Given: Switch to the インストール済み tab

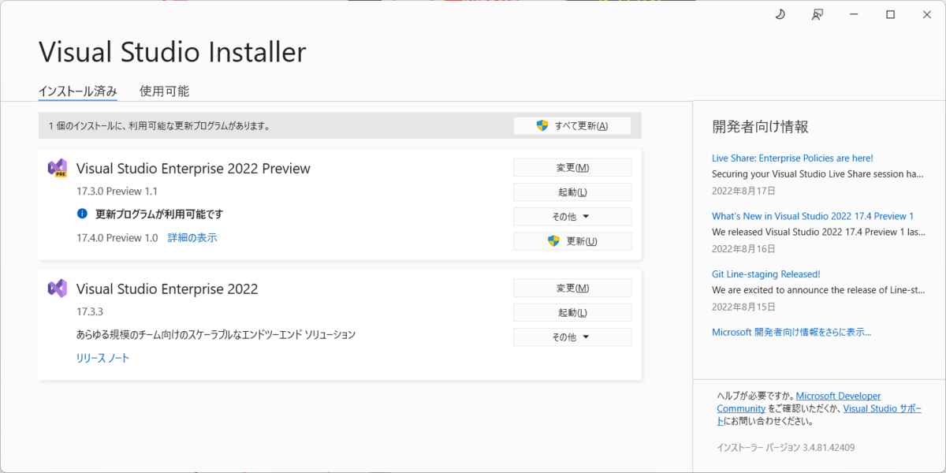Looking at the screenshot, I should tap(78, 91).
